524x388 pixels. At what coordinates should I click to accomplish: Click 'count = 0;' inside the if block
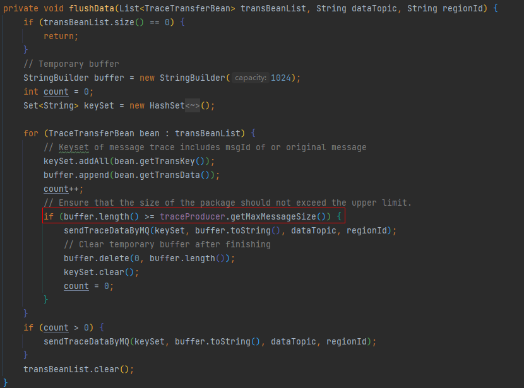(89, 286)
